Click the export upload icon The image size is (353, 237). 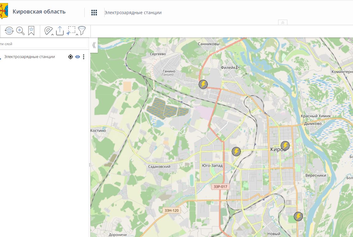[60, 31]
